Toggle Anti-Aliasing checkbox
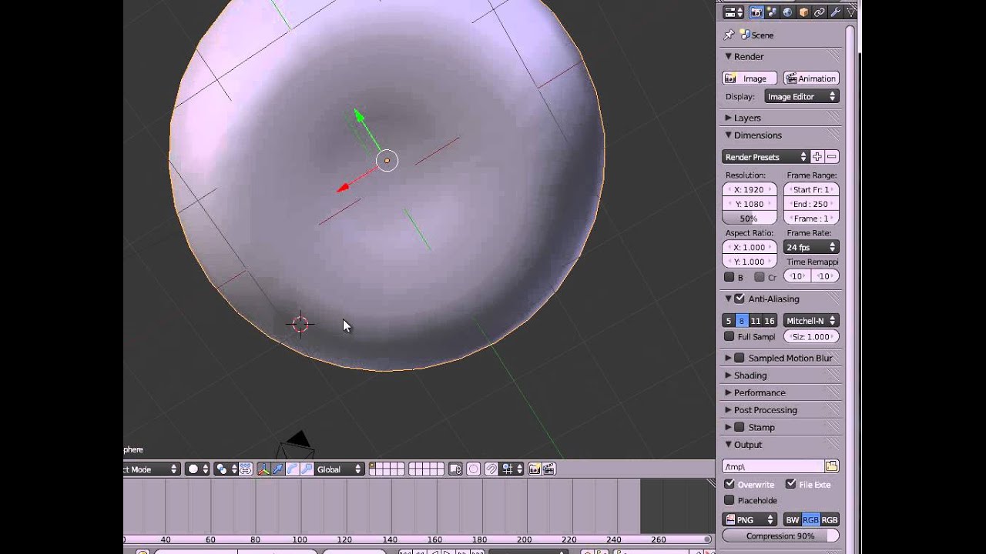The image size is (986, 554). coord(739,299)
